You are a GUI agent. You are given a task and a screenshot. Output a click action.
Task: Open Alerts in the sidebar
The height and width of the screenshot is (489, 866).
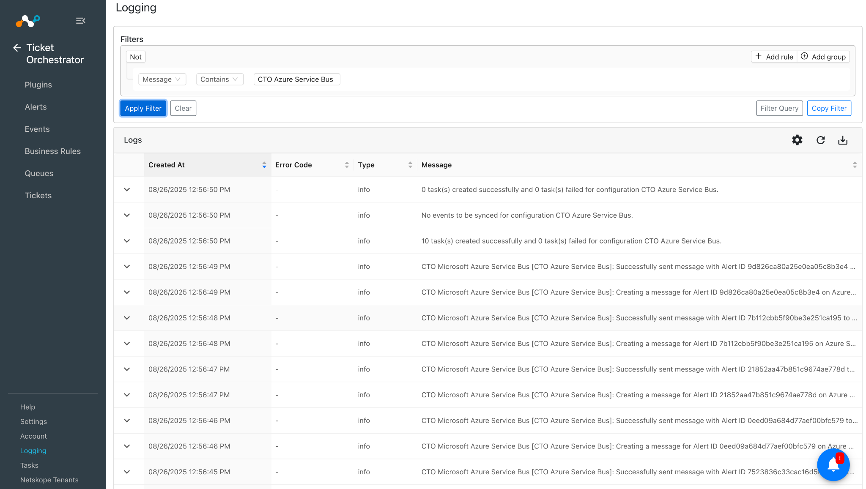[x=36, y=107]
